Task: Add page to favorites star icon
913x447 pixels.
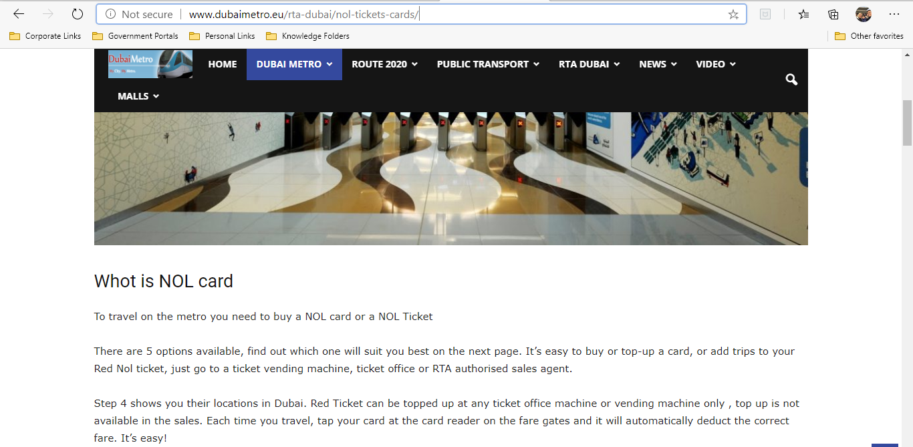Action: tap(733, 14)
